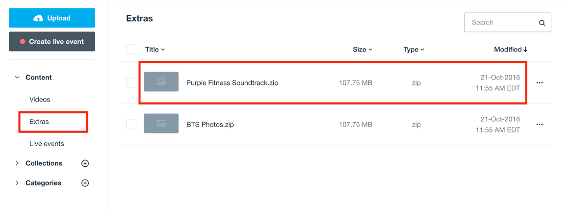Add a new collection with plus icon
Viewport: 571px width, 210px height.
[x=85, y=163]
